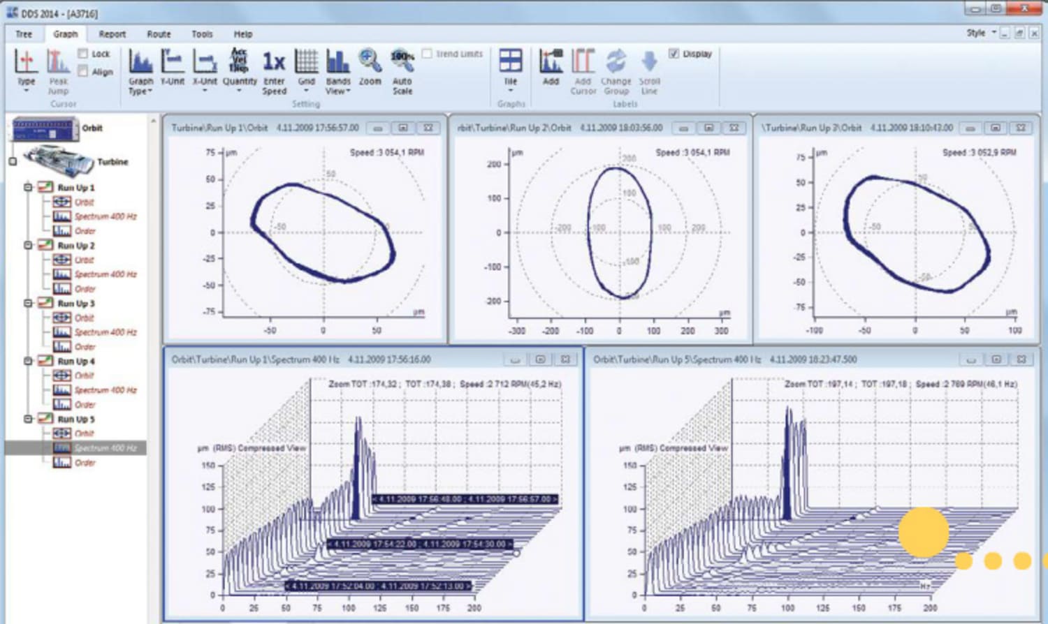
Task: Click Run Up 3 Order icon
Action: pos(62,346)
